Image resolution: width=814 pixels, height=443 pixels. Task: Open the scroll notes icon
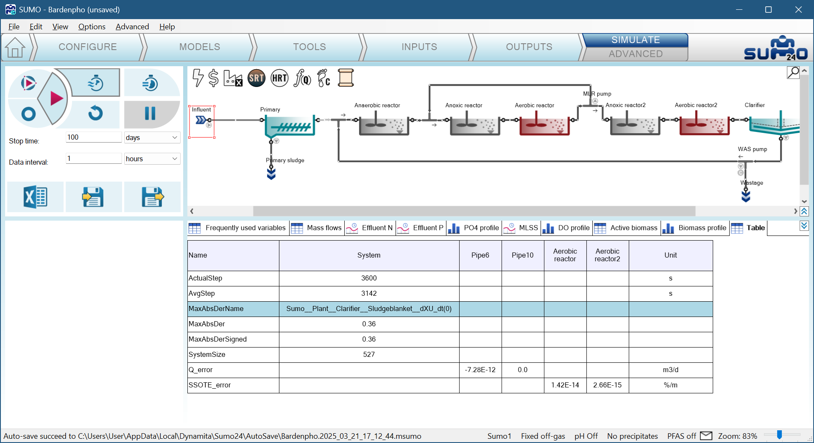(x=346, y=78)
